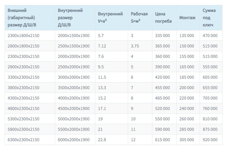Screen dimensions: 228x149
Task: Click external size 4800x2300x2150
Action: point(23,108)
